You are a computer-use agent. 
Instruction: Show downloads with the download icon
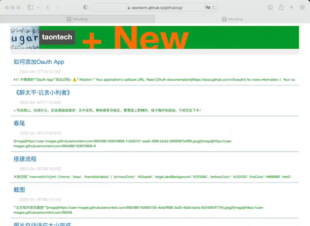click(x=270, y=8)
